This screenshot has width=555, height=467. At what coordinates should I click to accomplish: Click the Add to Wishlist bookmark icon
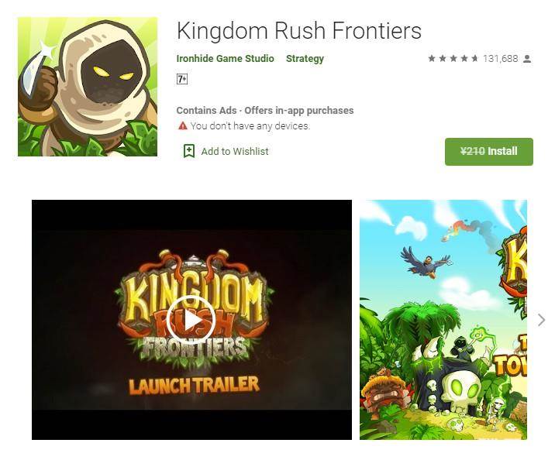pyautogui.click(x=189, y=151)
